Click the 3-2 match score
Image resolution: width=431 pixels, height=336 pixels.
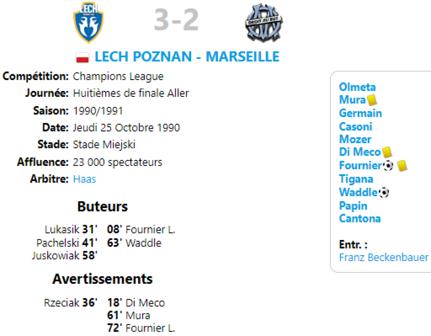176,20
